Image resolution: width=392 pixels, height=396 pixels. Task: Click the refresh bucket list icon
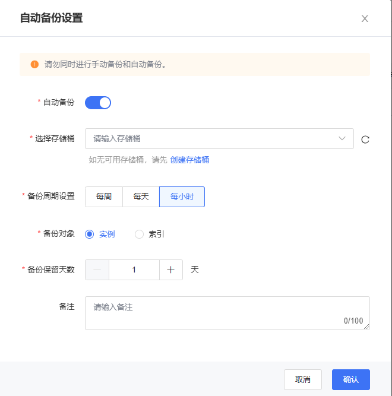(x=365, y=140)
